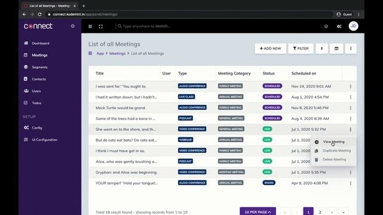The height and width of the screenshot is (215, 383).
Task: Open row menu for 'YOUR temper' meeting
Action: coord(351,183)
